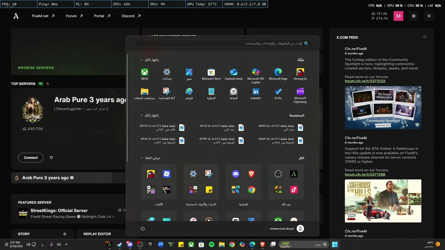The width and height of the screenshot is (445, 250).
Task: Launch Microsoft Edge from pinned apps
Action: coord(278,74)
